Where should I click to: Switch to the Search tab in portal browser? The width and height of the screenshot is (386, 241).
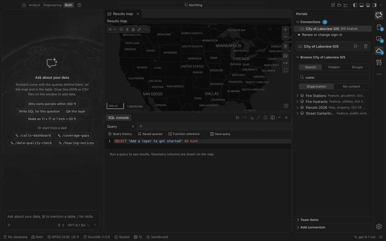[x=310, y=67]
